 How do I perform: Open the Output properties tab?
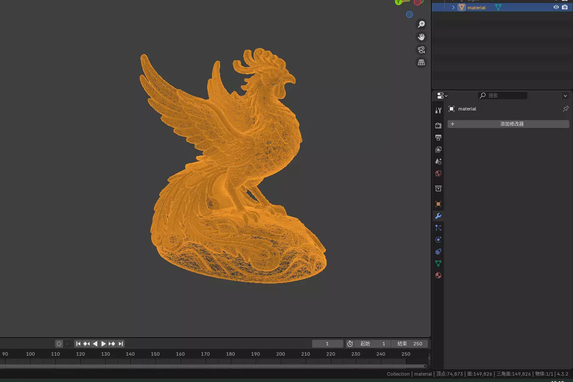[438, 138]
